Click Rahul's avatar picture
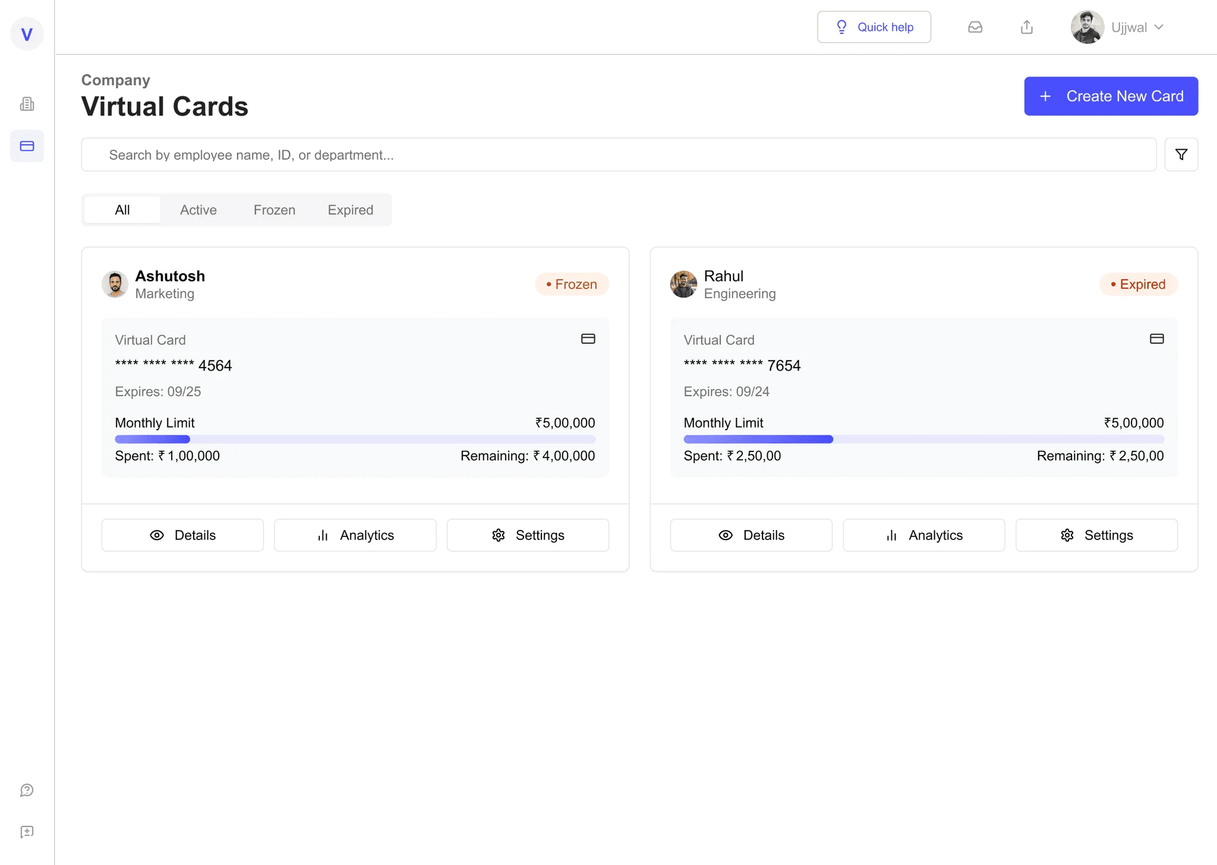The height and width of the screenshot is (865, 1217). coord(683,284)
